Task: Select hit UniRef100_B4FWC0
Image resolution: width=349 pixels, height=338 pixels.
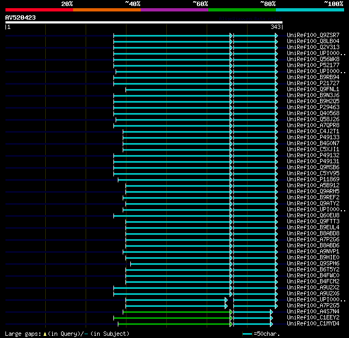Action: [313, 276]
